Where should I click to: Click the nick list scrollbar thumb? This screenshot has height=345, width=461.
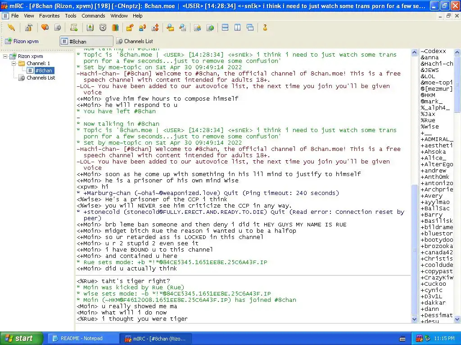pos(457,84)
